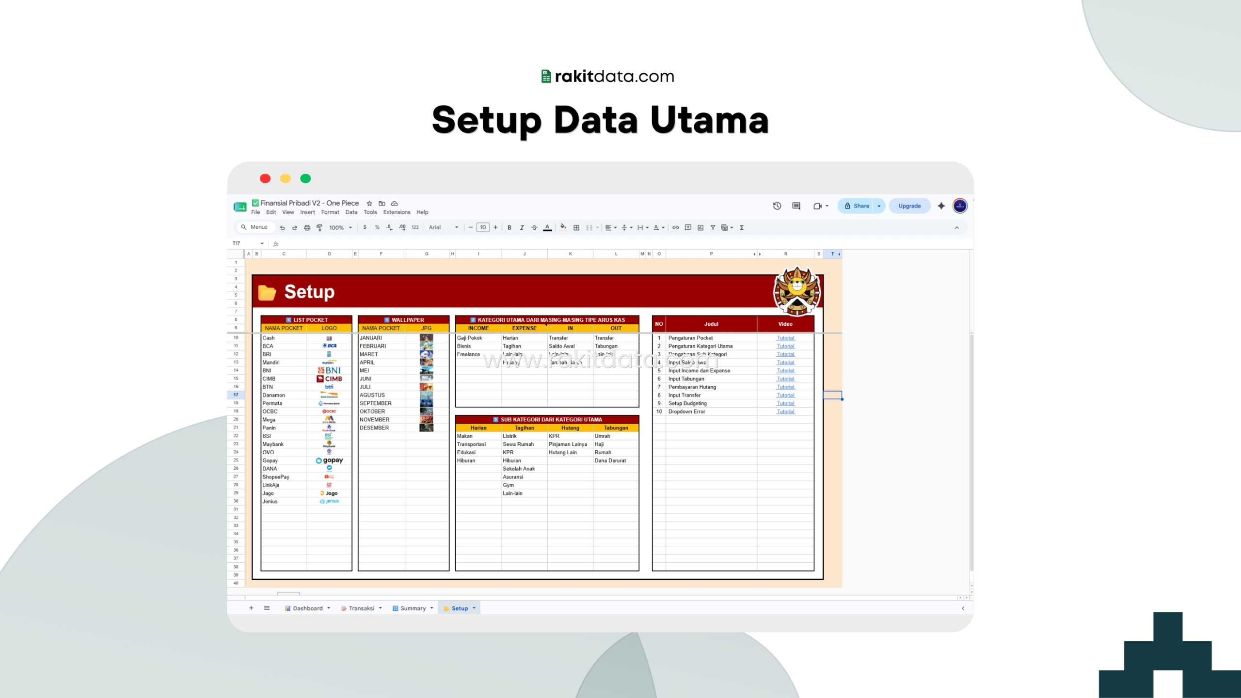Open the zoom 100% dropdown
This screenshot has width=1241, height=698.
coord(341,228)
